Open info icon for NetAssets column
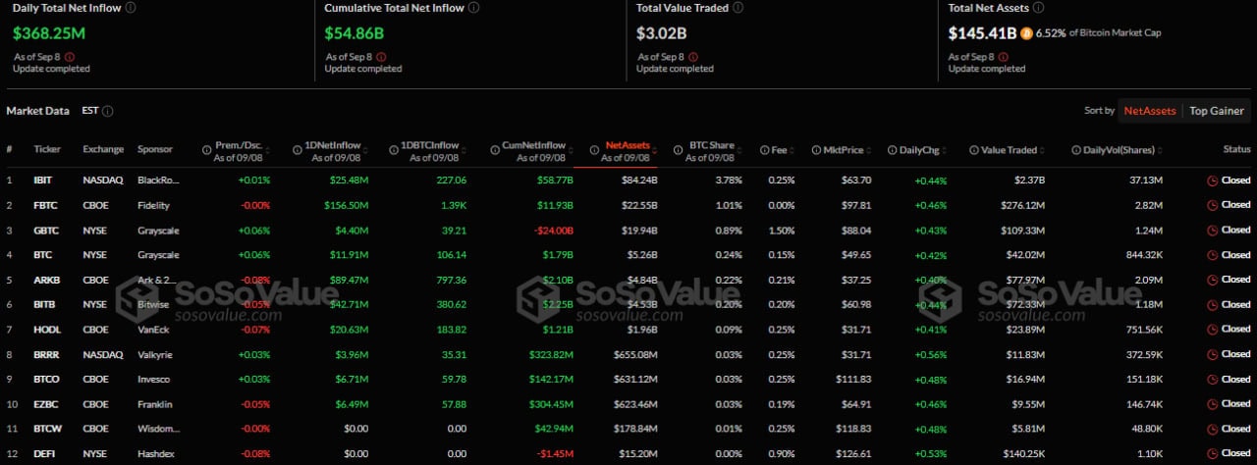Screen dimensions: 1257x465 point(595,150)
